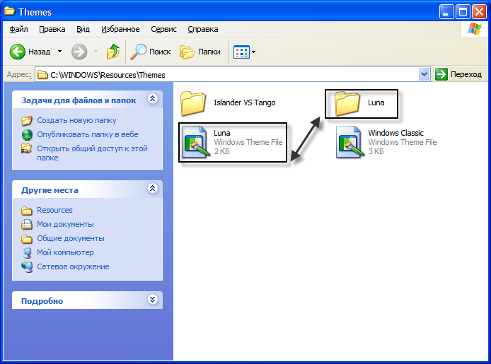Minimize the Themes window
Viewport: 491px width, 364px height.
[446, 12]
